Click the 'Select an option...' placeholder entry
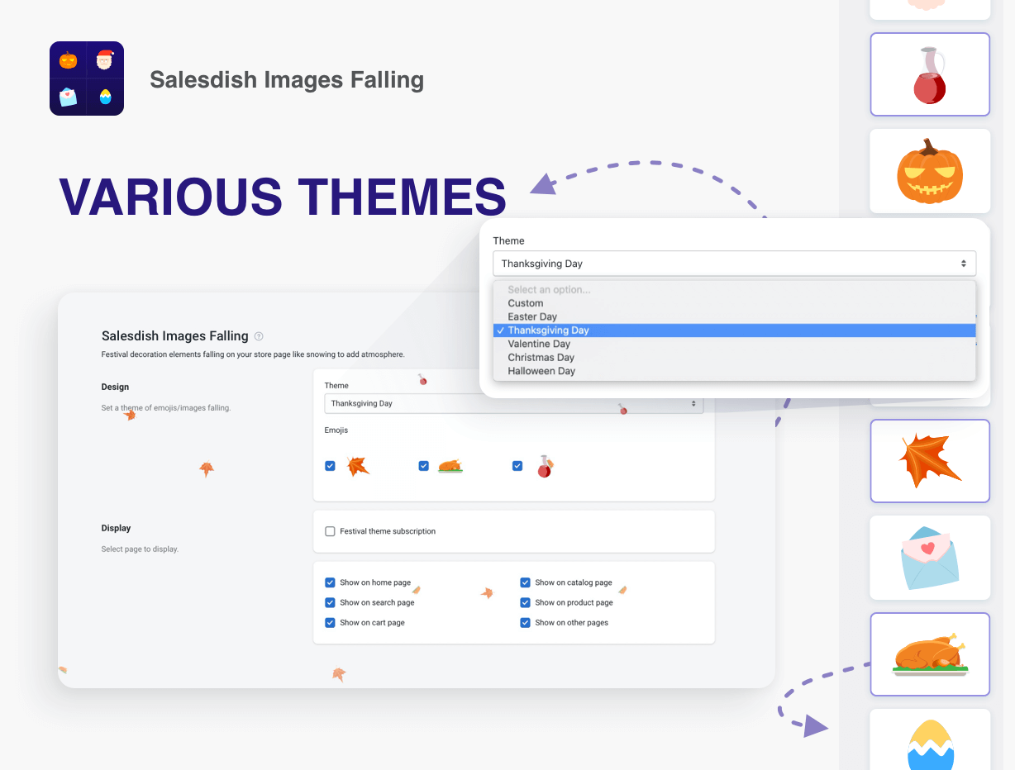 (734, 290)
